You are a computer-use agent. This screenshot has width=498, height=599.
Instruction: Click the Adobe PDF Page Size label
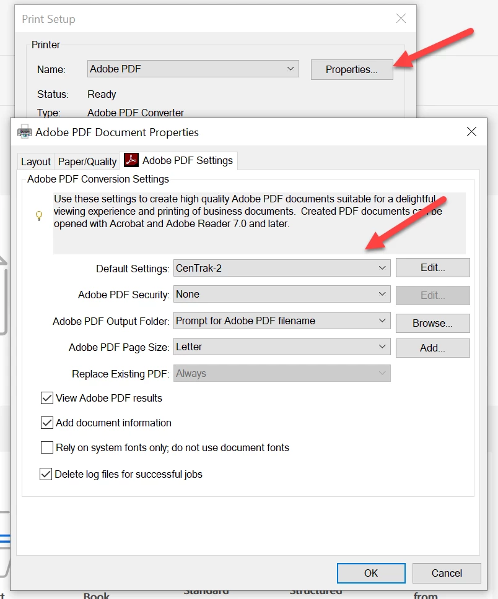(119, 347)
